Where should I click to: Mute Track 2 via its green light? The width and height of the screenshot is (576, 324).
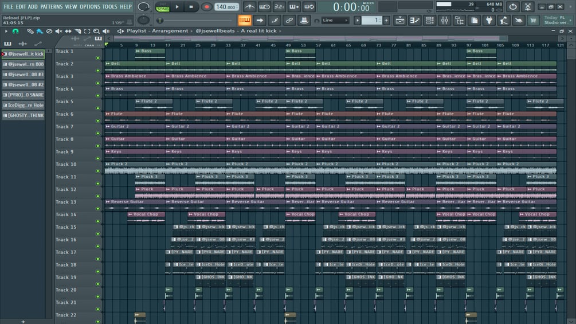click(x=97, y=71)
